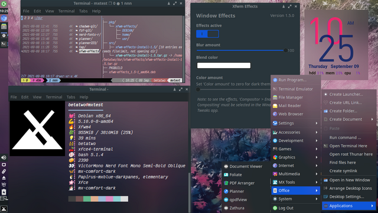Viewport: 378px width, 213px height.
Task: Choose Open in New Window
Action: (x=349, y=180)
